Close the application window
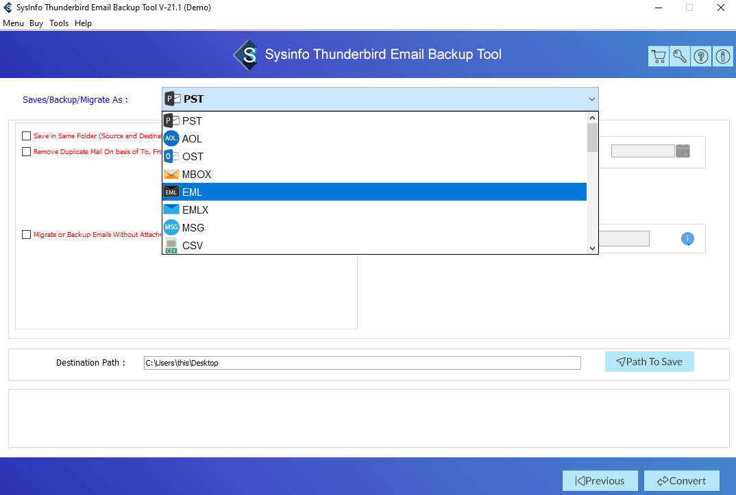Image resolution: width=736 pixels, height=495 pixels. (x=720, y=8)
